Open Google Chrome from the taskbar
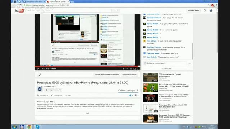 coord(29,127)
